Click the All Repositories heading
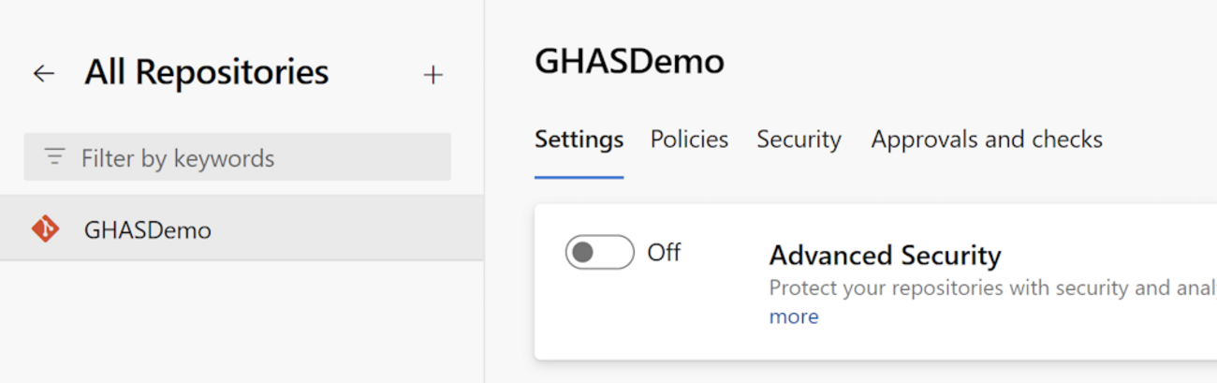Image resolution: width=1217 pixels, height=383 pixels. (207, 72)
